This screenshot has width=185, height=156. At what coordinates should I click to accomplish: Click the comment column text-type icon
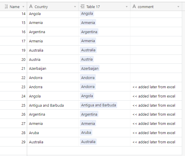[x=134, y=6]
